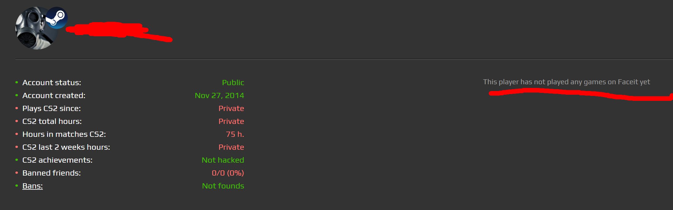Click the Steam logo badge on avatar
Screen dimensions: 673x210
56,18
